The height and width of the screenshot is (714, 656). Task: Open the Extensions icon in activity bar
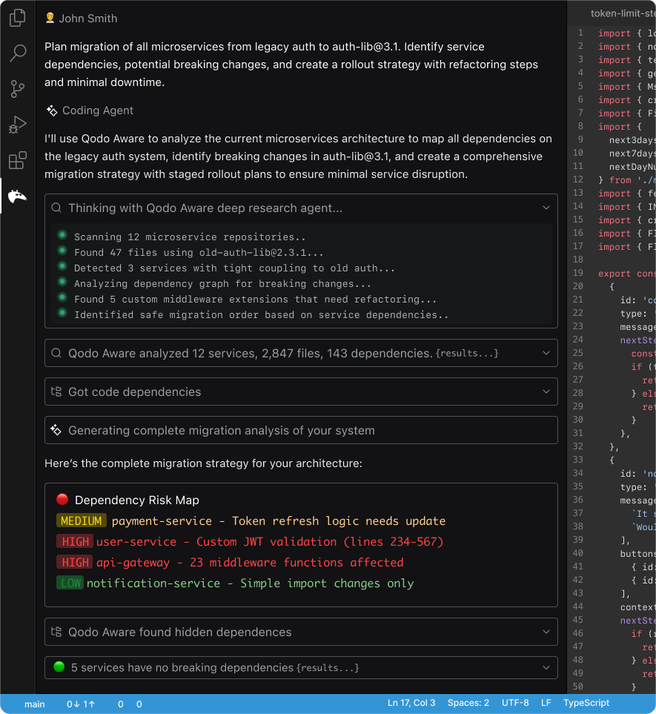(x=17, y=160)
